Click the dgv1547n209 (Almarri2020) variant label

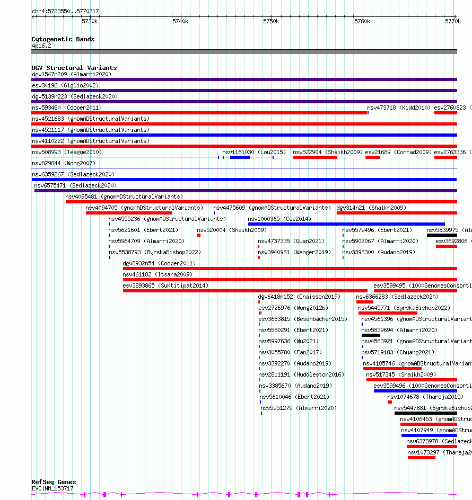click(72, 74)
